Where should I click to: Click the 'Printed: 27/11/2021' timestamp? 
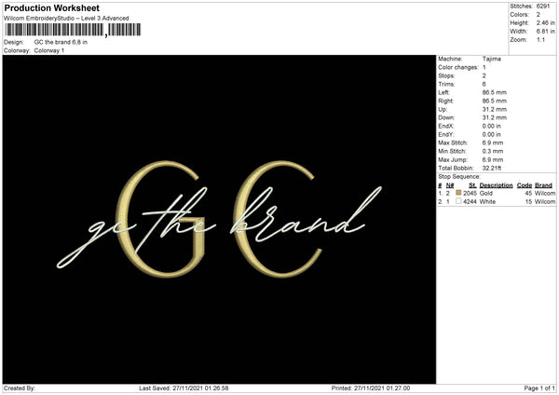click(371, 388)
